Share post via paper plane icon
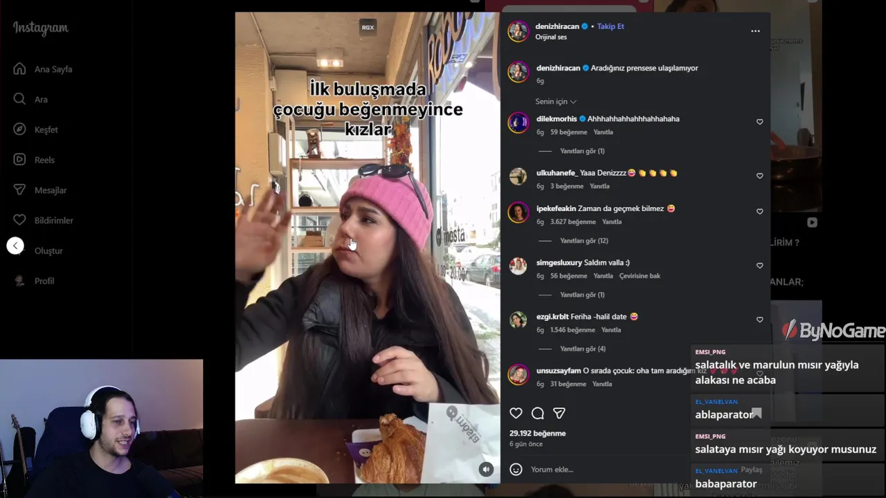 [x=559, y=414]
